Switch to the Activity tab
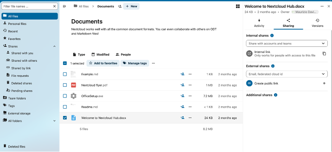Image resolution: width=332 pixels, height=152 pixels. point(259,23)
